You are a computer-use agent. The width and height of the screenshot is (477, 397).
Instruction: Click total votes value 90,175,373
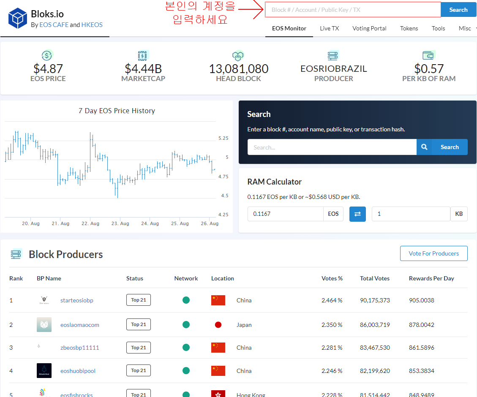(x=375, y=300)
